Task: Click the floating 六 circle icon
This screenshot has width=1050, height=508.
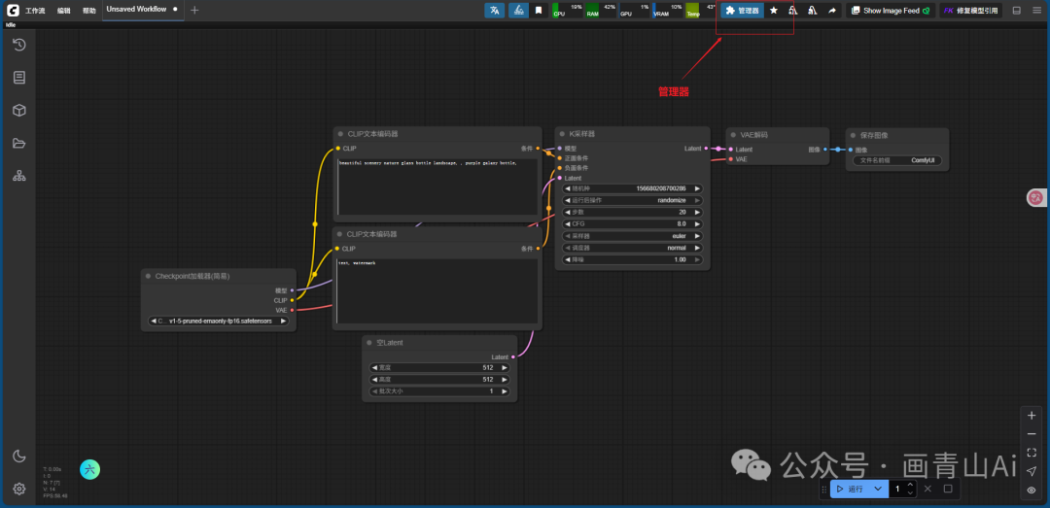Action: click(x=89, y=469)
